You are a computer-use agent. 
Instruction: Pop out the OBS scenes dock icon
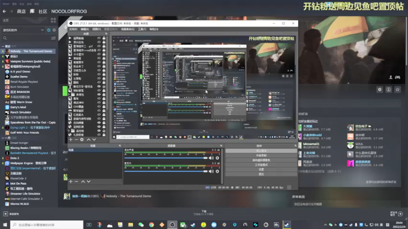tap(120, 146)
